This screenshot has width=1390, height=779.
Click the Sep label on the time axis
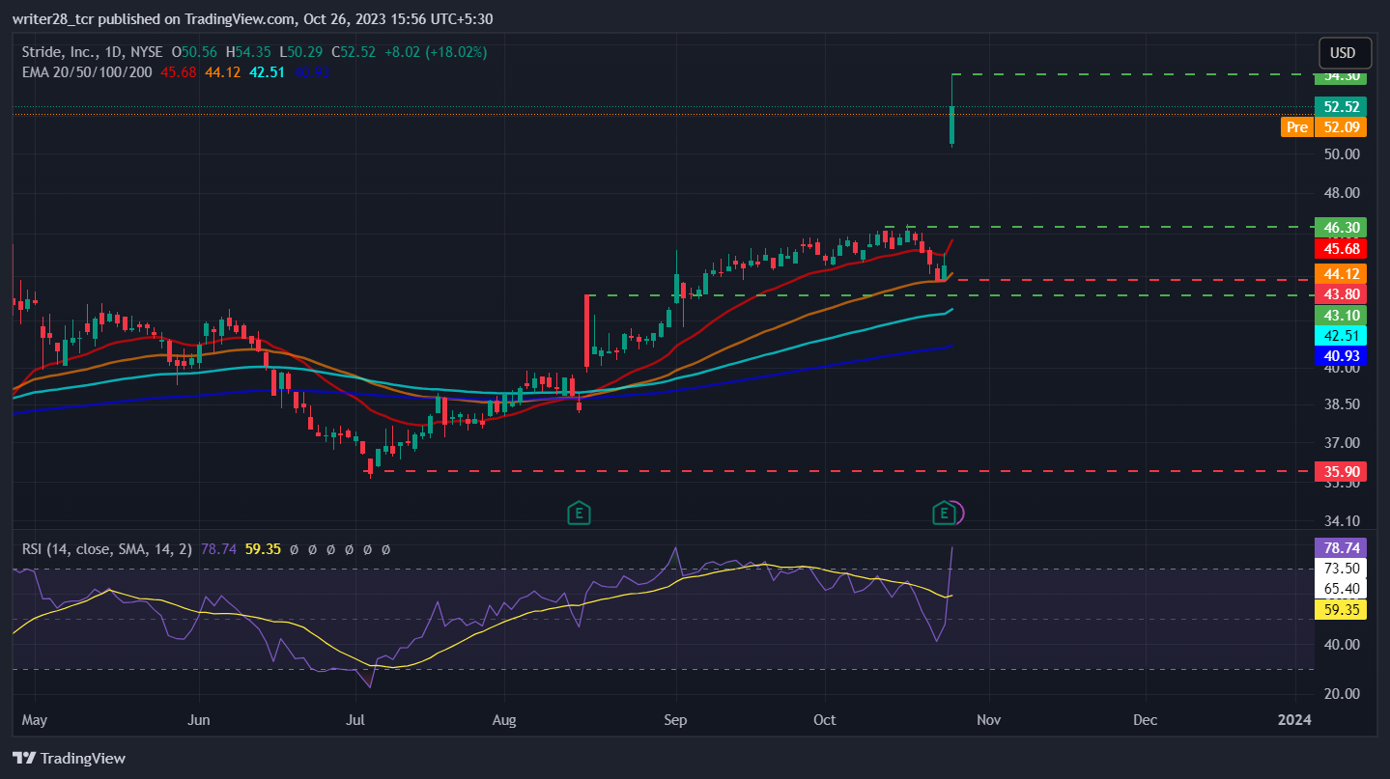pos(676,719)
